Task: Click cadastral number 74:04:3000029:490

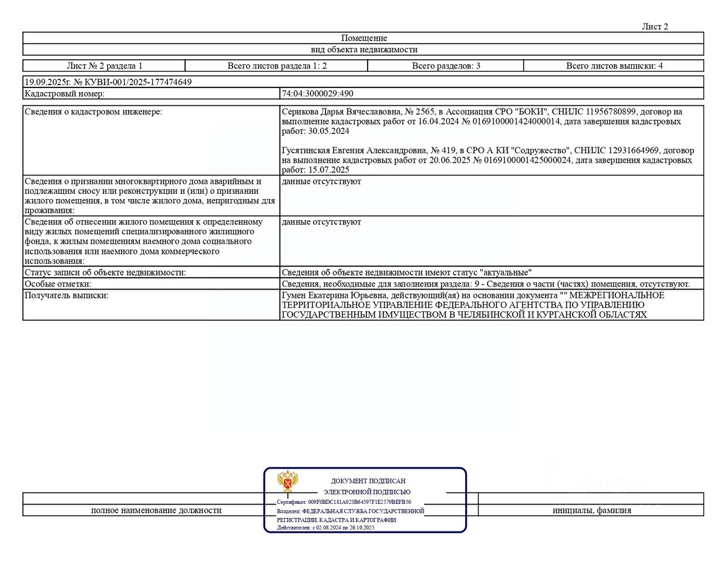Action: tap(318, 93)
